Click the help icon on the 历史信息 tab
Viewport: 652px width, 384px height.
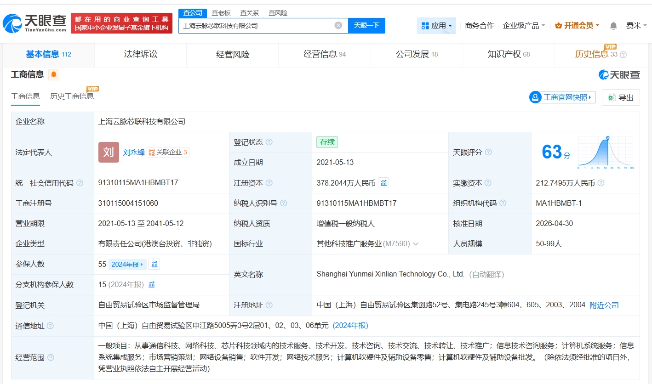pos(623,55)
